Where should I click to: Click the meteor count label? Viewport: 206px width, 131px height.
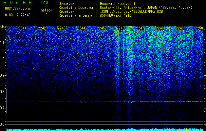coord(47,10)
